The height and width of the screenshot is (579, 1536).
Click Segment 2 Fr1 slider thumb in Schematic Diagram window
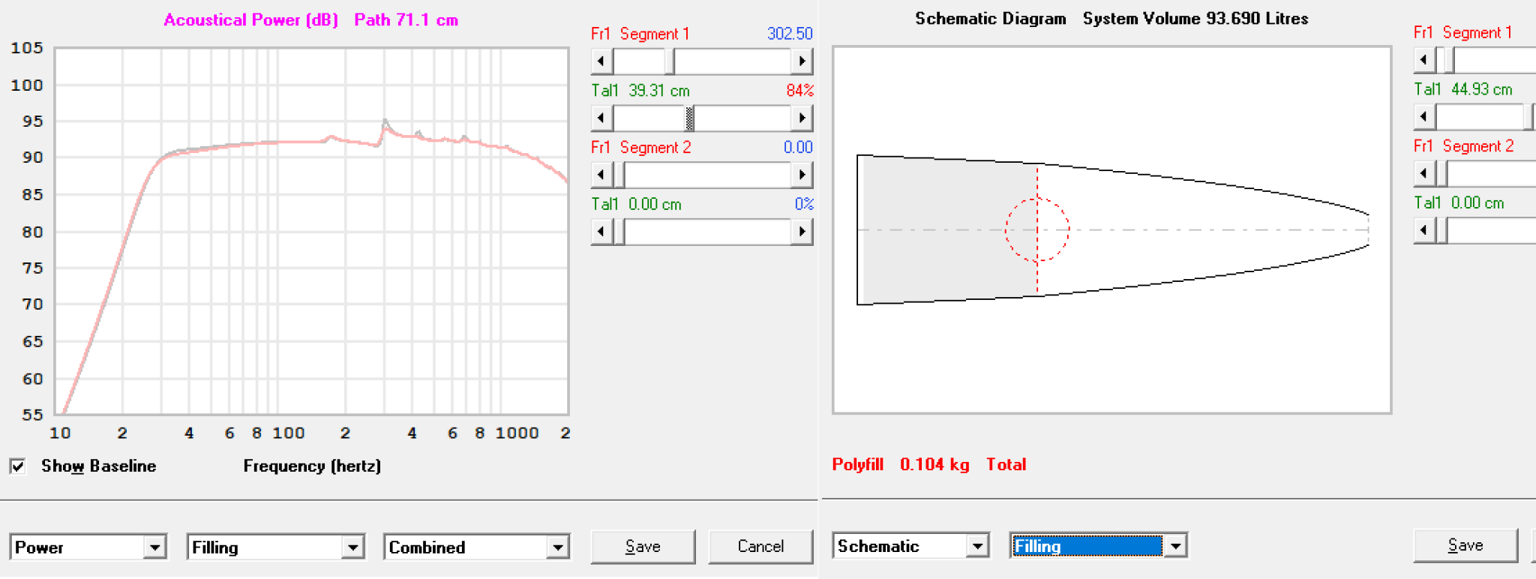[1442, 173]
